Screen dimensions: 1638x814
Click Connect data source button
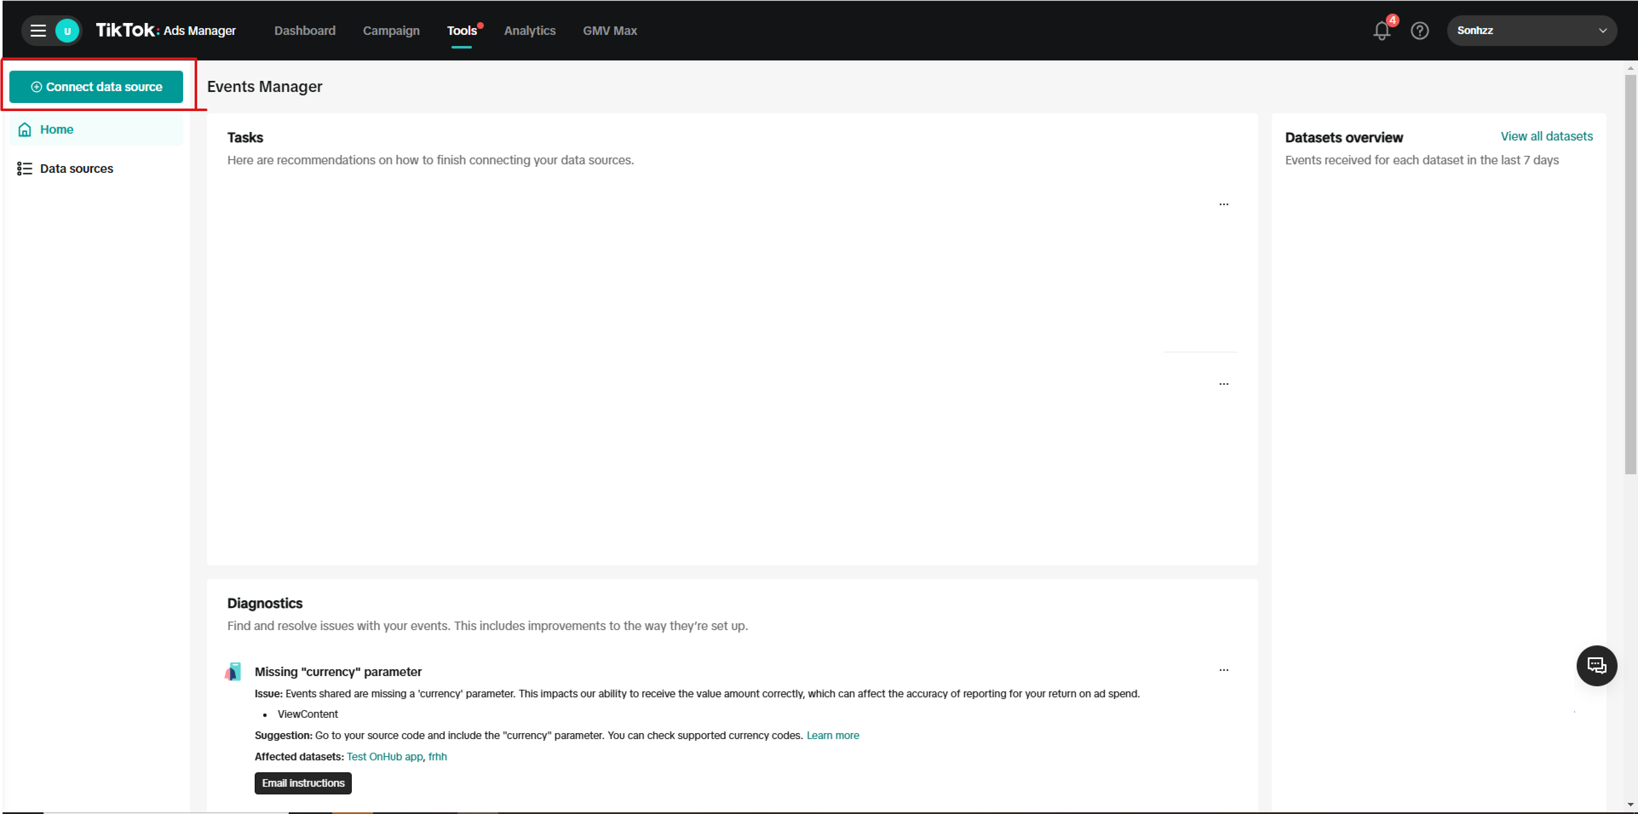96,86
